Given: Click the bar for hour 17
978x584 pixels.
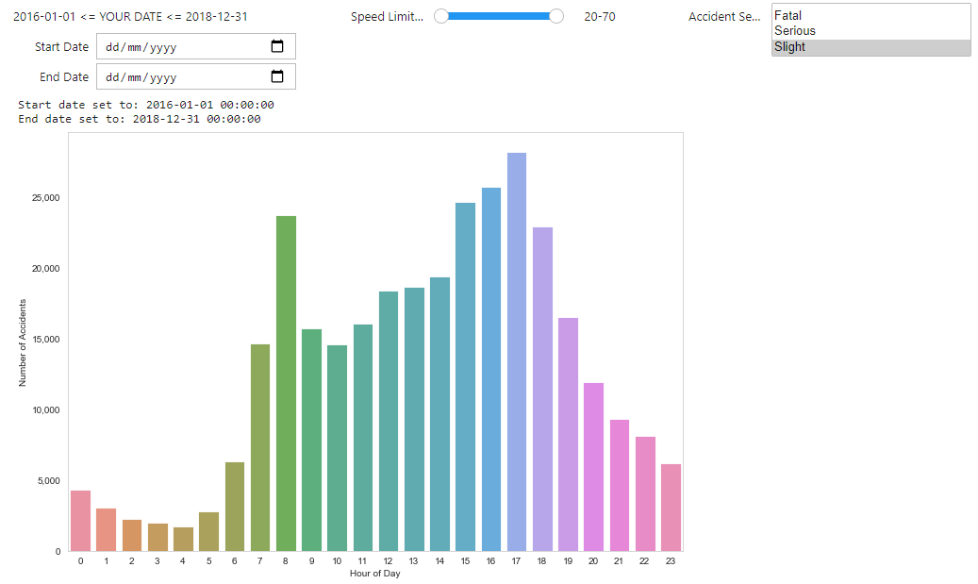Looking at the screenshot, I should click(517, 352).
